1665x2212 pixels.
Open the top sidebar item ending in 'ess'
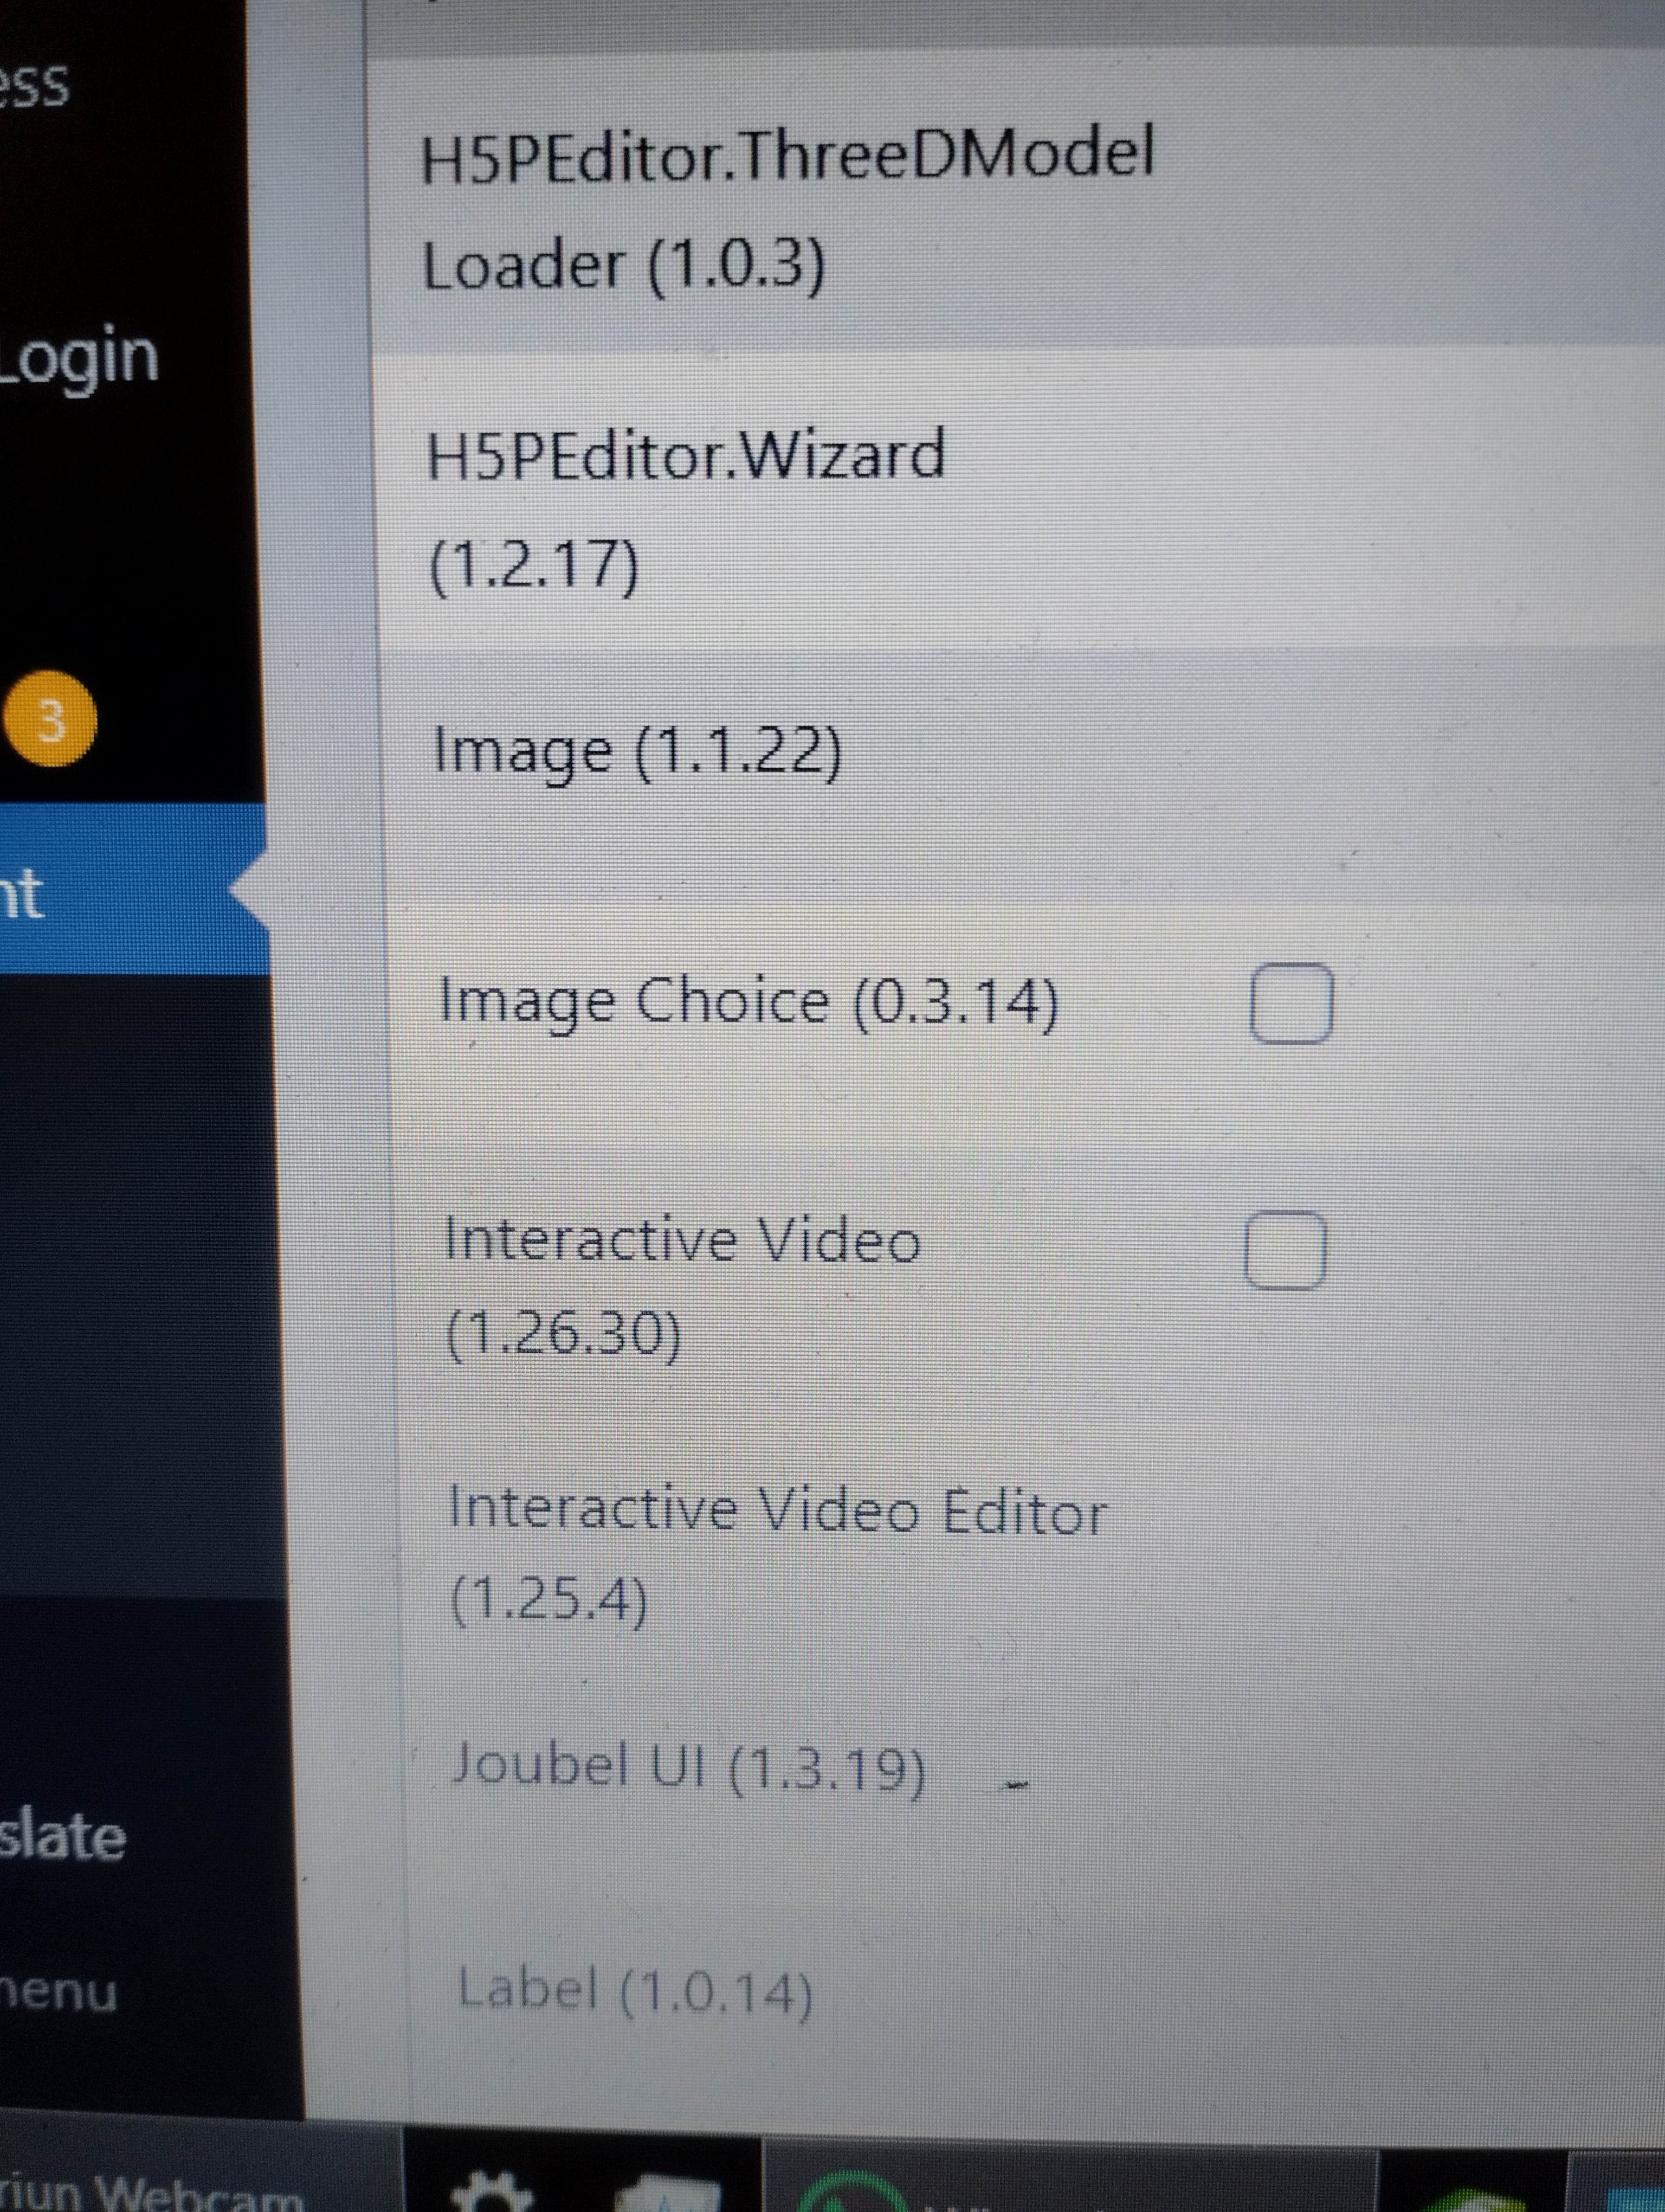pos(35,84)
